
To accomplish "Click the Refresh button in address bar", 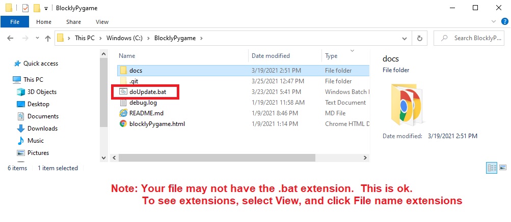I will coord(419,38).
